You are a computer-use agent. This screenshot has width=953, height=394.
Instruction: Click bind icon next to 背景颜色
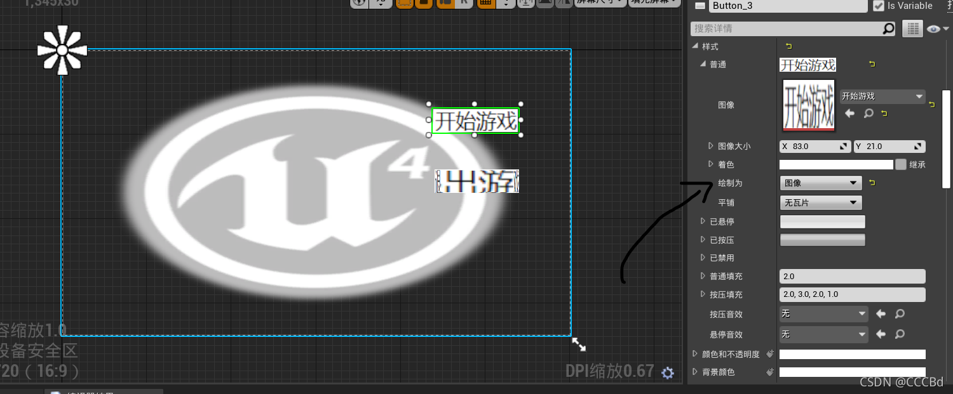coord(770,372)
